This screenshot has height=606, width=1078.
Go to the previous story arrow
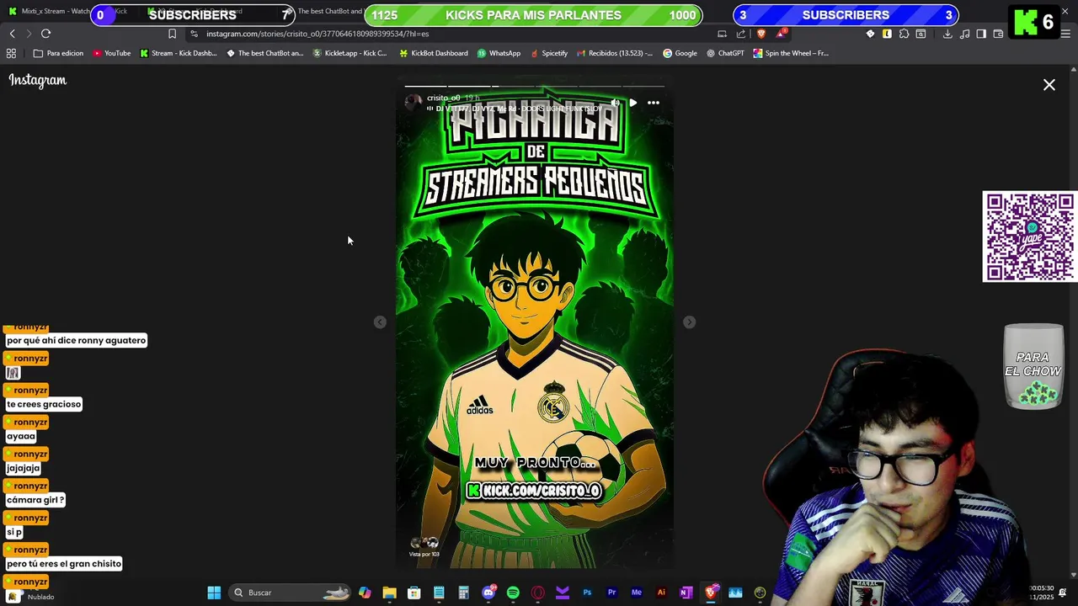(x=380, y=322)
